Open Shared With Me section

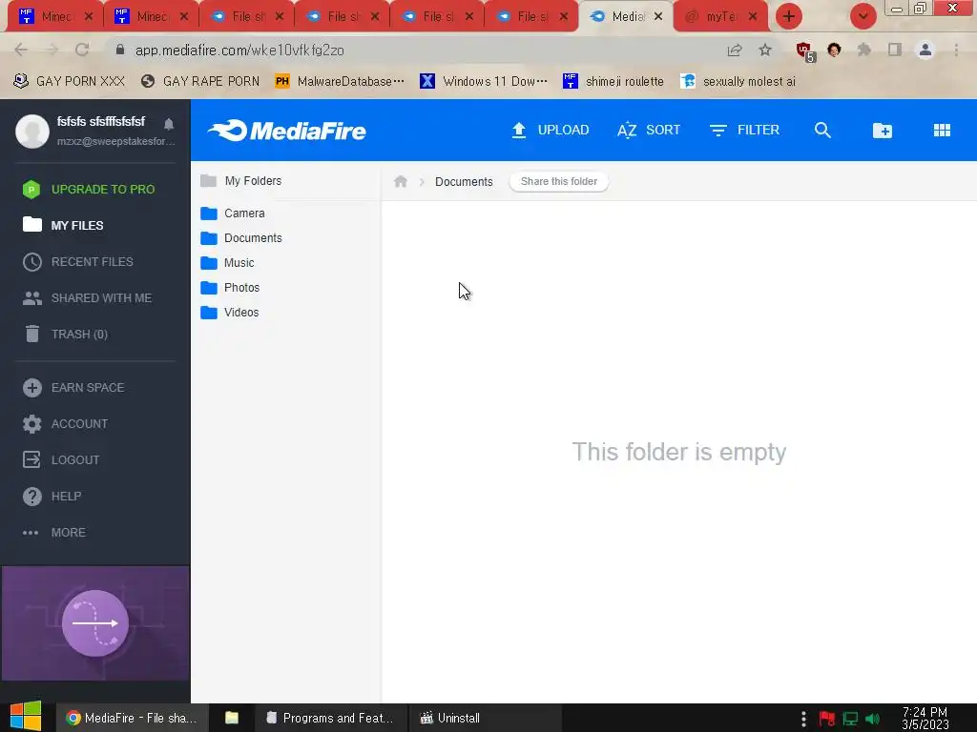coord(87,298)
